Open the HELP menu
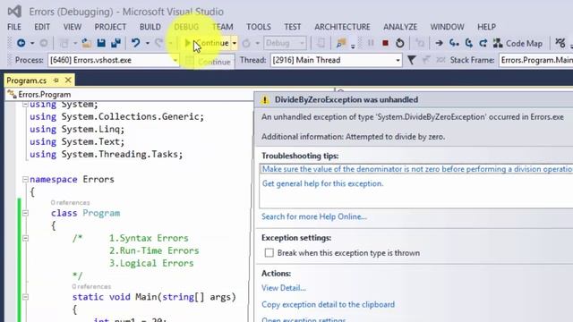The image size is (573, 322). [486, 27]
